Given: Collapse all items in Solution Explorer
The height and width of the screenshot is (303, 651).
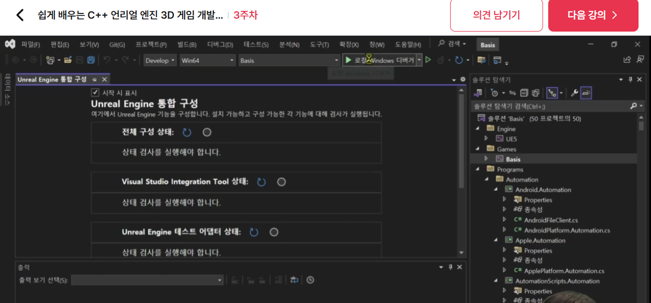Looking at the screenshot, I should [x=524, y=93].
